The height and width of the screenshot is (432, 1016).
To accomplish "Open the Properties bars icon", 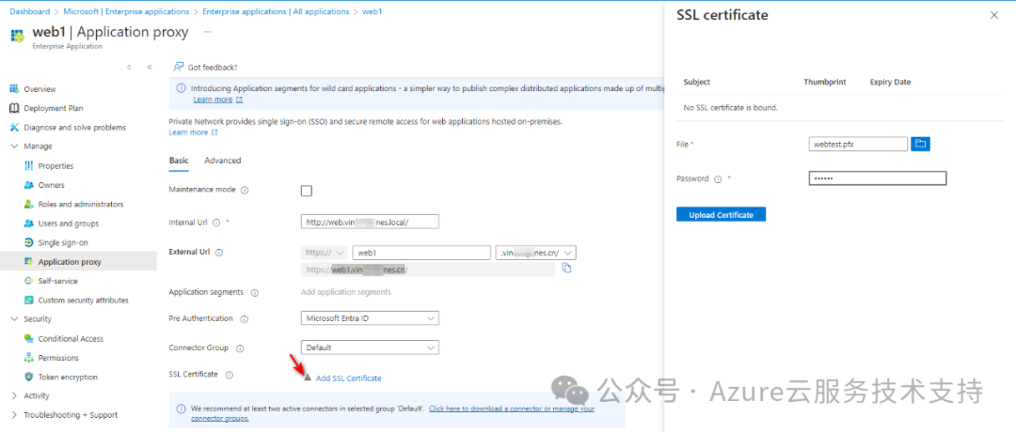I will click(x=28, y=166).
